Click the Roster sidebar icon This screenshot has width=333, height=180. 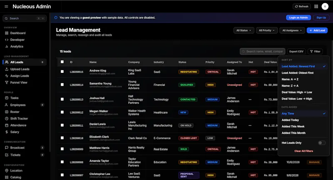coord(7,112)
